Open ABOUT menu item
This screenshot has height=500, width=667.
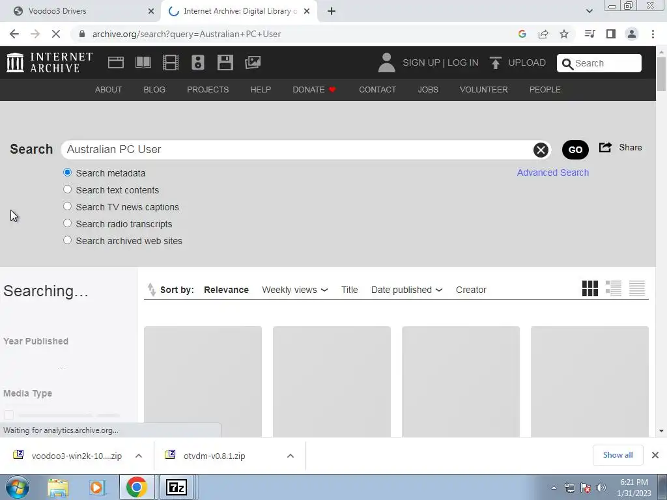tap(108, 89)
